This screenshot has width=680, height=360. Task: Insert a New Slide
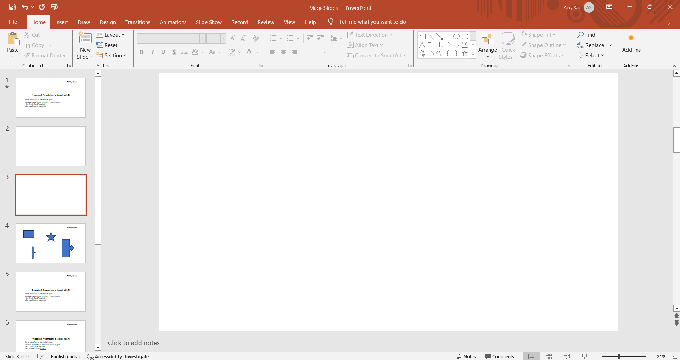click(x=85, y=38)
